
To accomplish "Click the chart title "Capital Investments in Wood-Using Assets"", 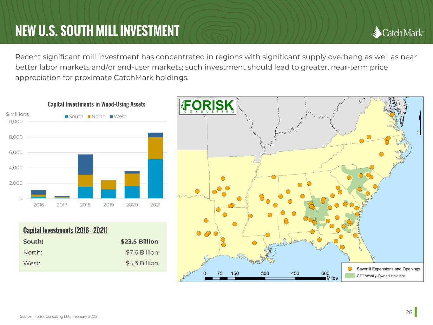I will [96, 104].
